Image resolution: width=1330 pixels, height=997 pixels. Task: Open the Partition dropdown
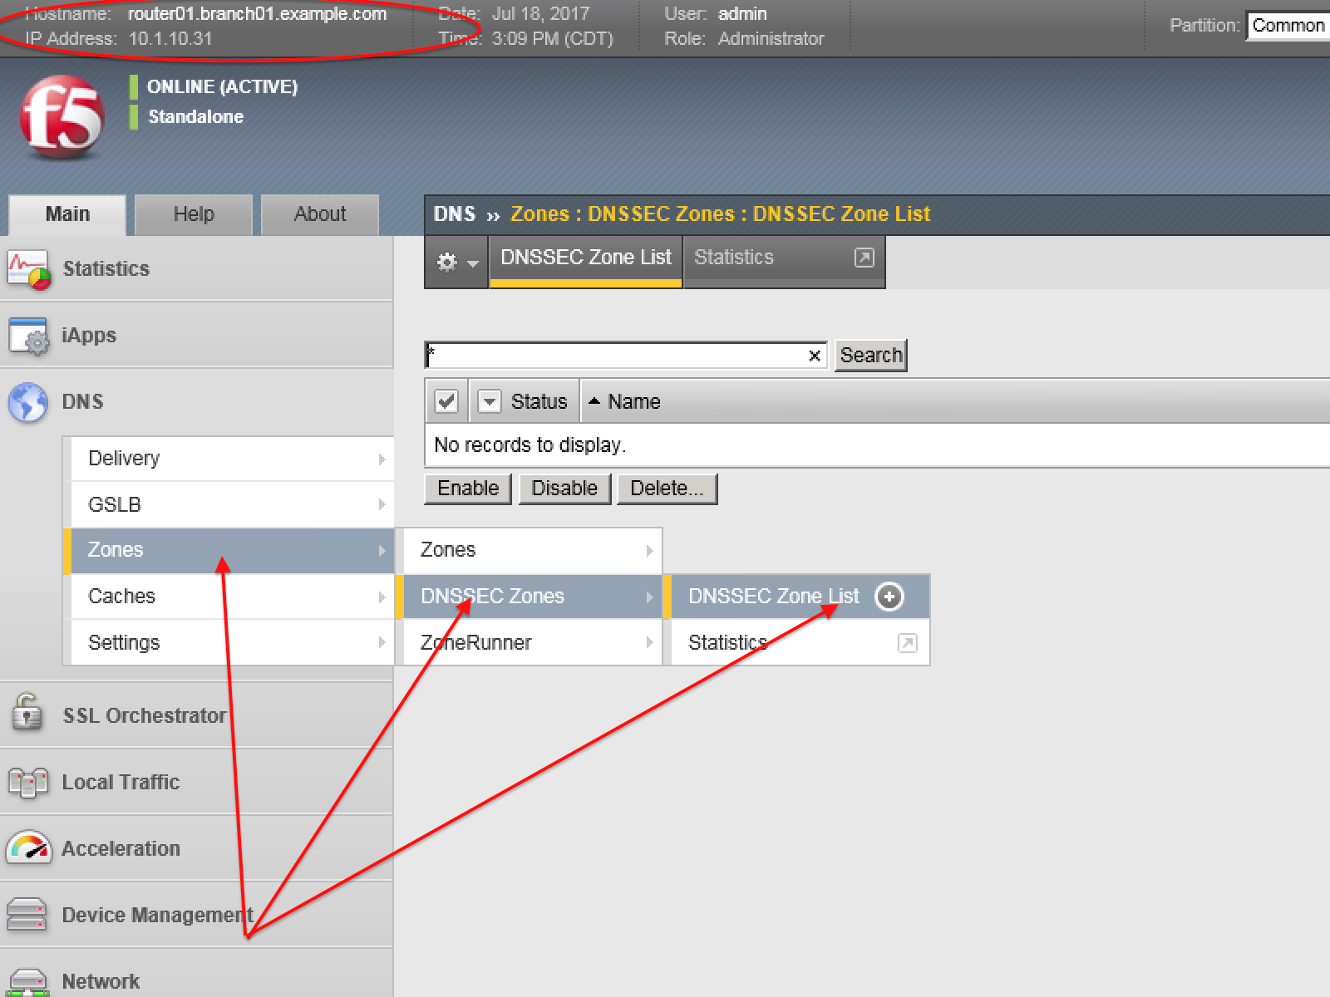[x=1288, y=26]
